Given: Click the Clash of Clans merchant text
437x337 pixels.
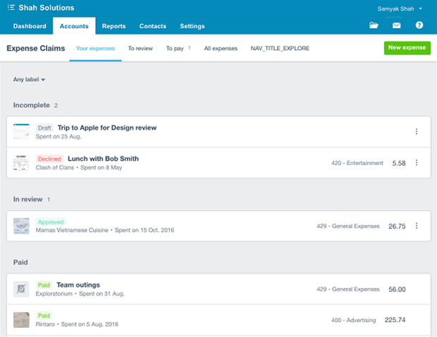Looking at the screenshot, I should [x=55, y=167].
